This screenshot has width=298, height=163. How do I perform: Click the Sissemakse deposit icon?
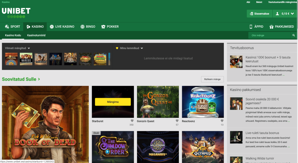pyautogui.click(x=251, y=14)
